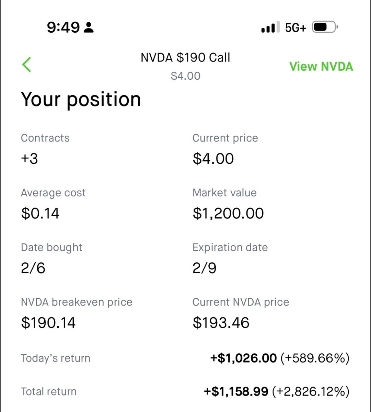Tap the Date bought 2/6 value
371x412 pixels.
click(x=33, y=268)
